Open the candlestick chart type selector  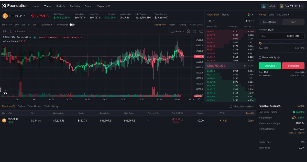click(5, 31)
